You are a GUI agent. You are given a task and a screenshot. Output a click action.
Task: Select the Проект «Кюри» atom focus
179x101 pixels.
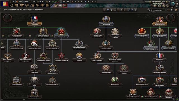coord(106,70)
